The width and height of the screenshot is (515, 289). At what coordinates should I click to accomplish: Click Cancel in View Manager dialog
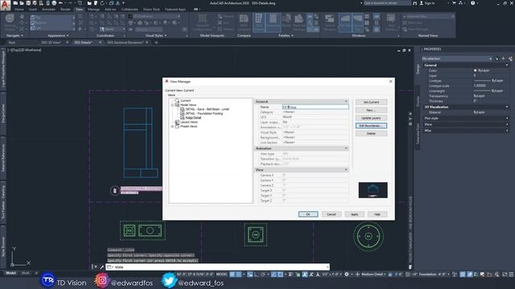(331, 214)
